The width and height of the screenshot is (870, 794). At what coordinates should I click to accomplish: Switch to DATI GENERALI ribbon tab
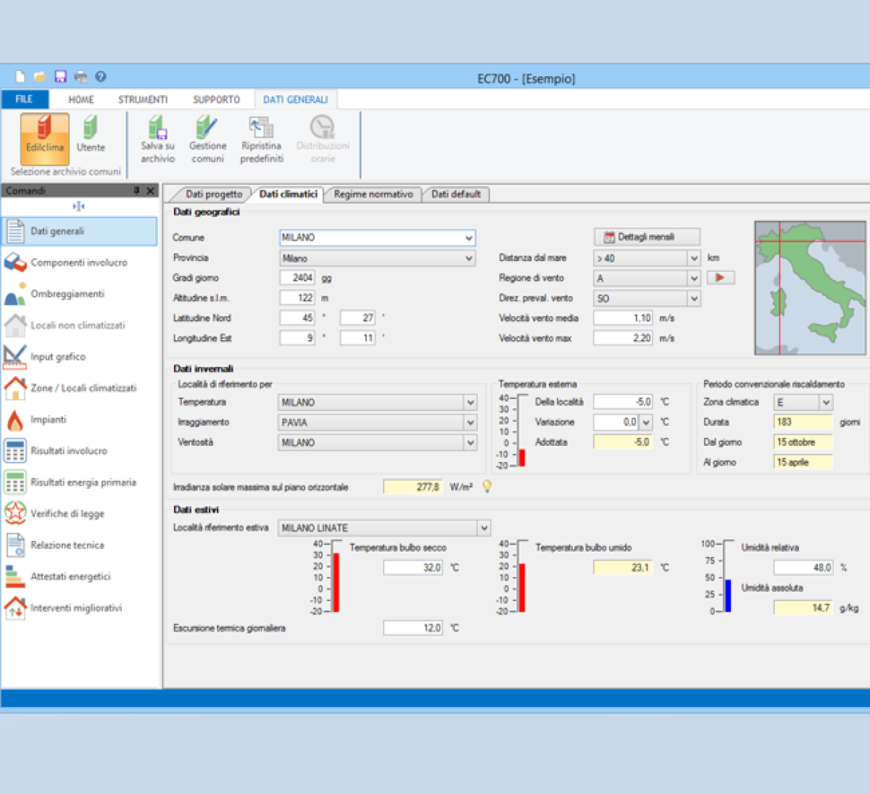295,99
